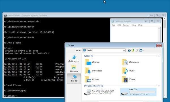This screenshot has width=170, height=102.
Task: Open the Videos folder
Action: click(128, 79)
